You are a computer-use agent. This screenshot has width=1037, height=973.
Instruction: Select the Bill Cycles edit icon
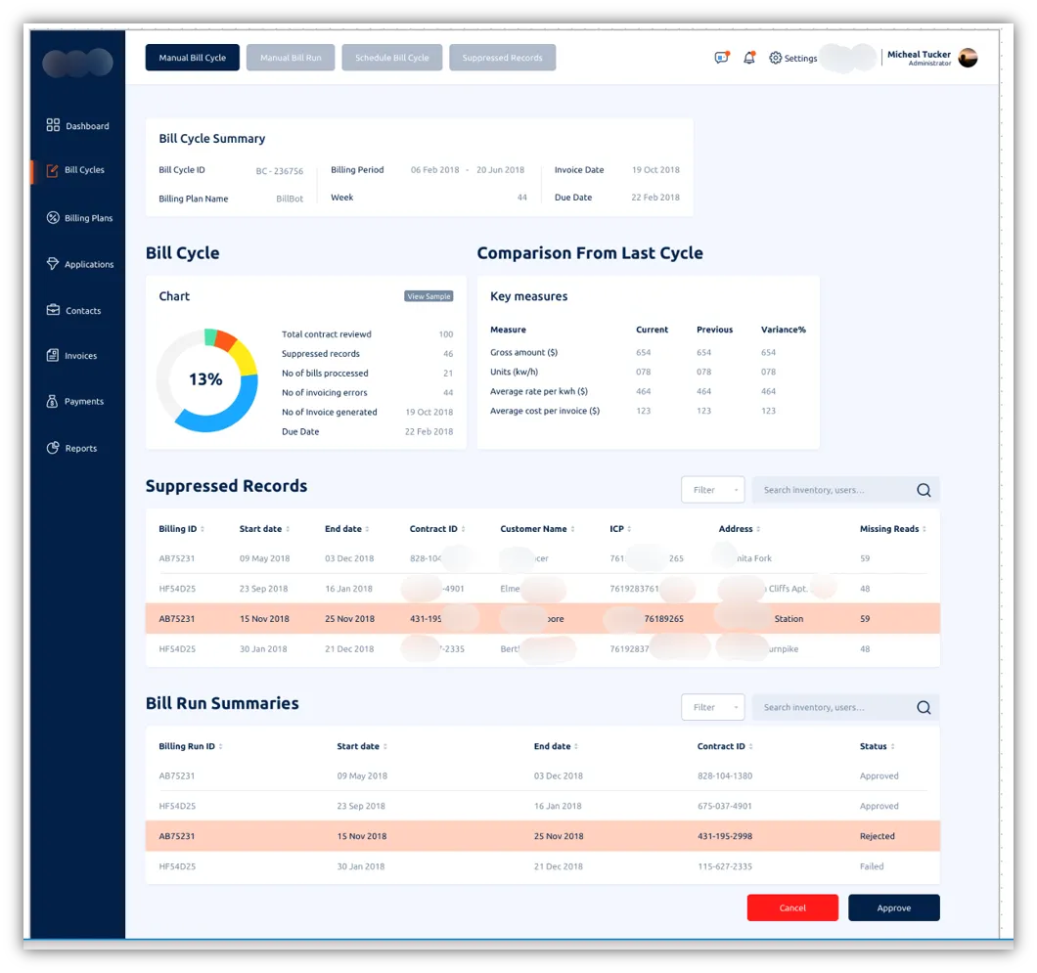pyautogui.click(x=52, y=170)
